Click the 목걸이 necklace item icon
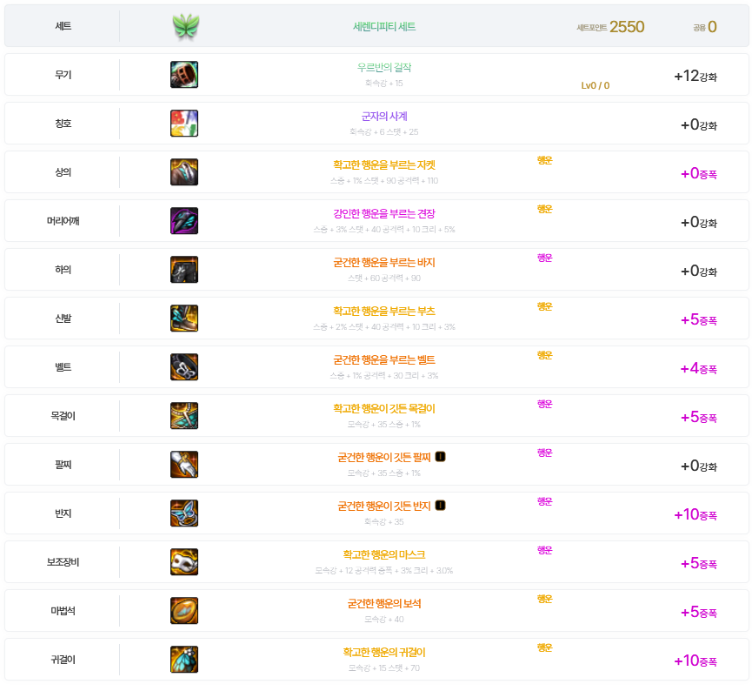 pos(184,416)
